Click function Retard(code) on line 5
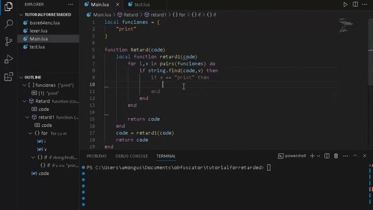Screen dimensions: 373x210 (x=135, y=50)
